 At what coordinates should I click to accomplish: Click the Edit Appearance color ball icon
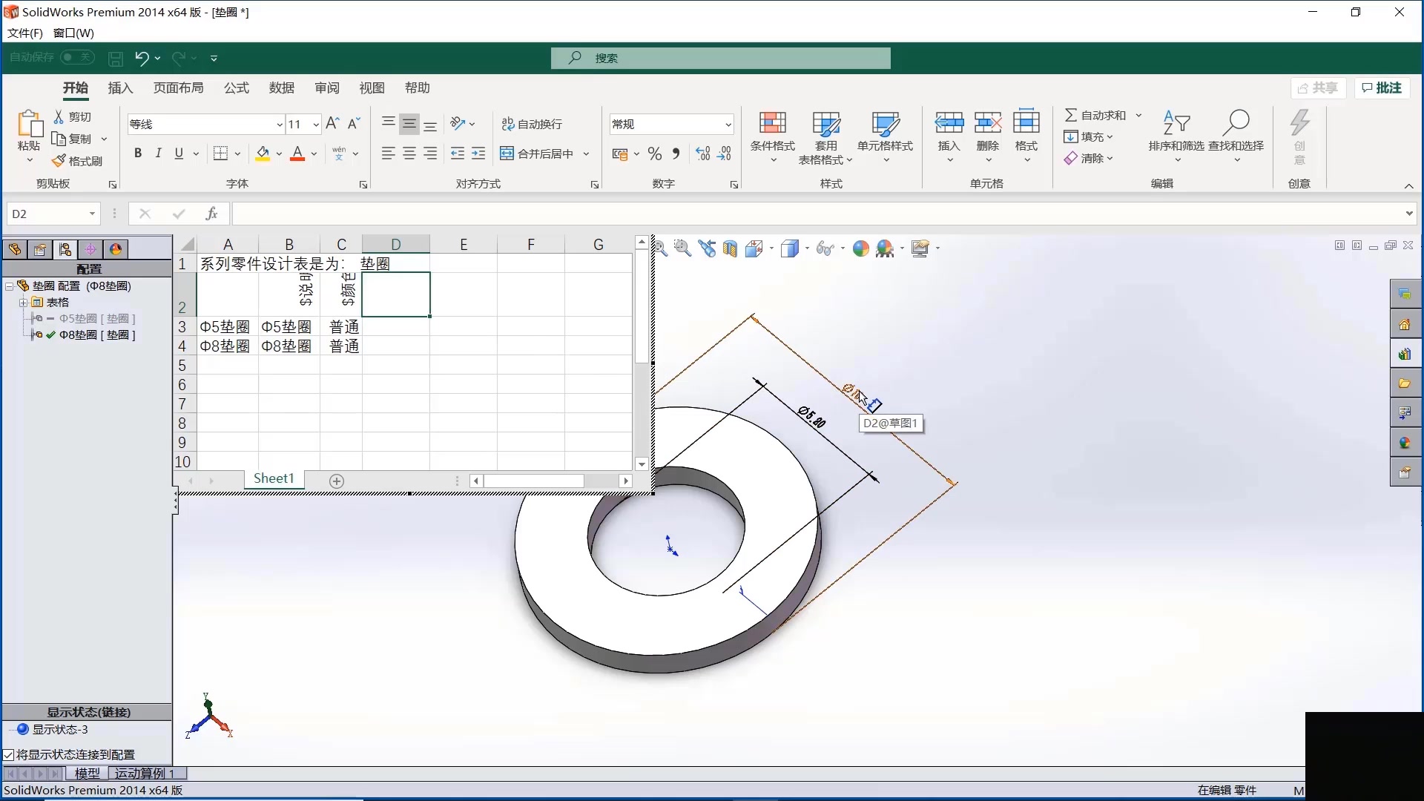click(860, 248)
